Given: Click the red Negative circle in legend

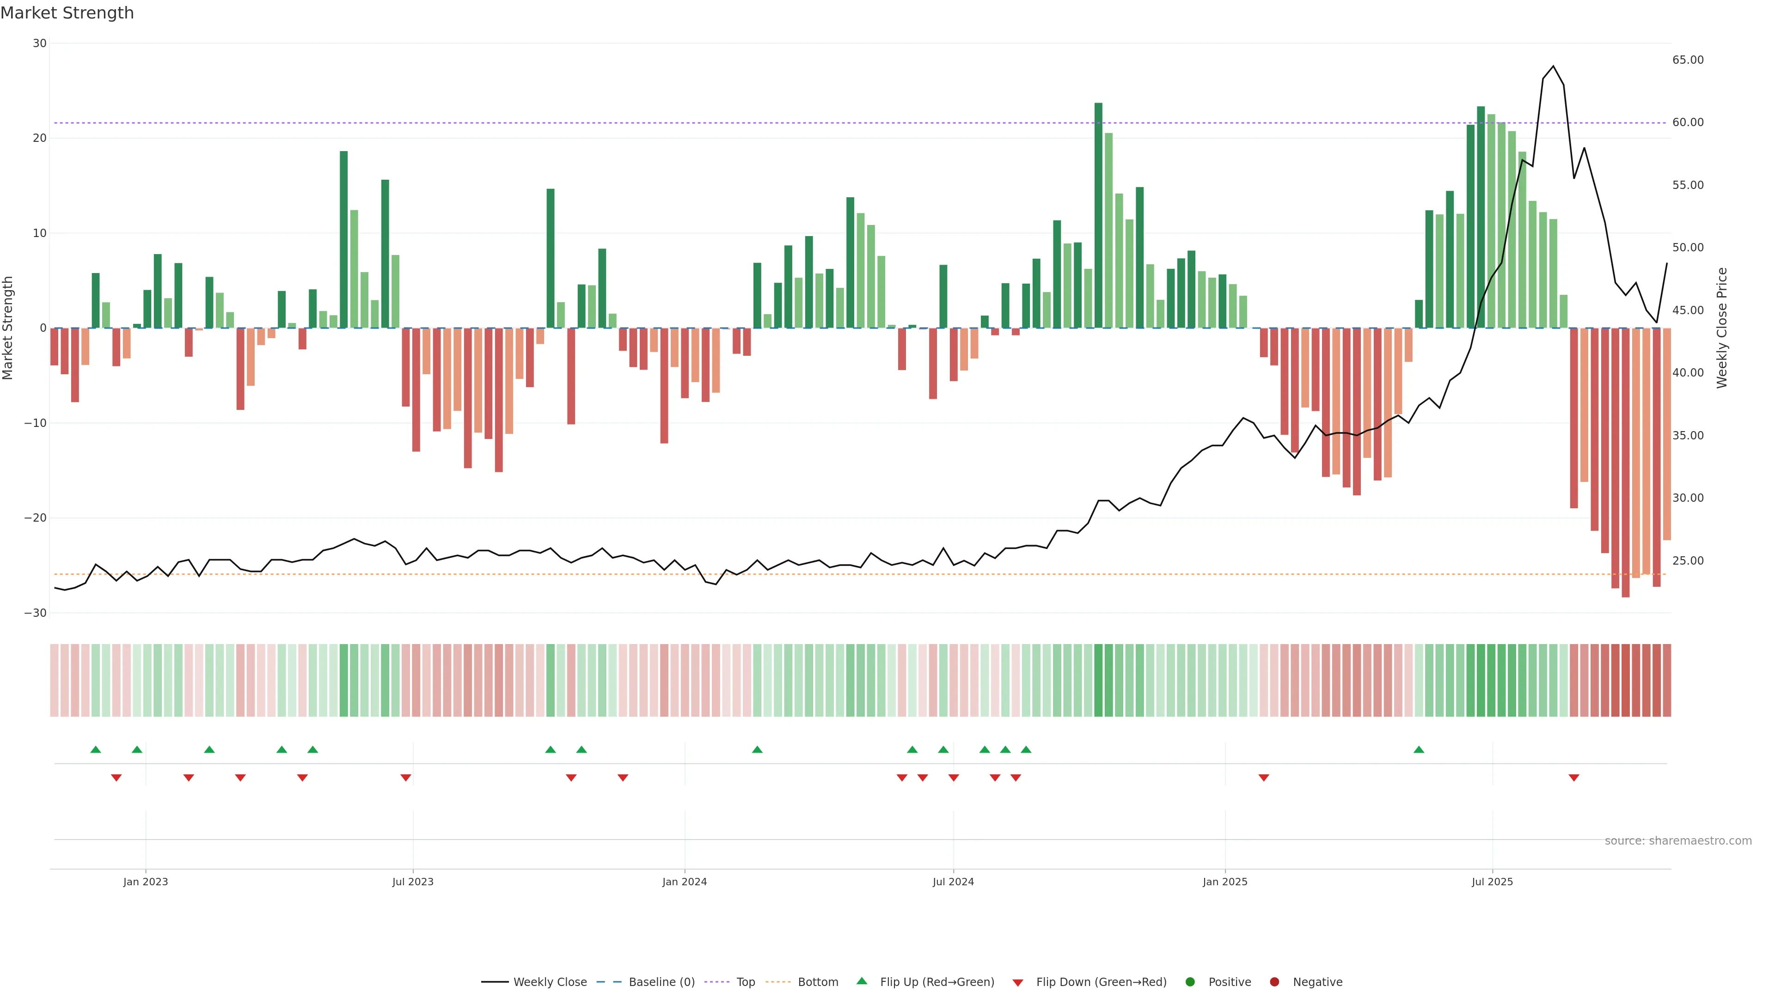Looking at the screenshot, I should 1274,981.
